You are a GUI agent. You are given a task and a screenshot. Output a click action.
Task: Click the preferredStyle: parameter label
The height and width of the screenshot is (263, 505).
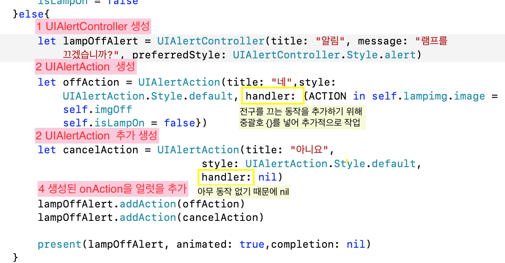pyautogui.click(x=179, y=55)
